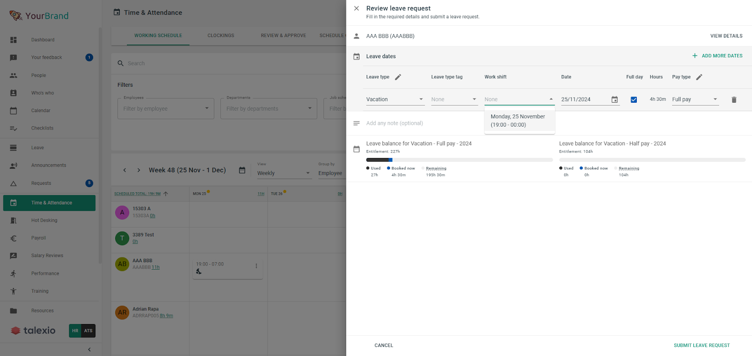
Task: Click the Training sidebar icon
Action: click(14, 291)
